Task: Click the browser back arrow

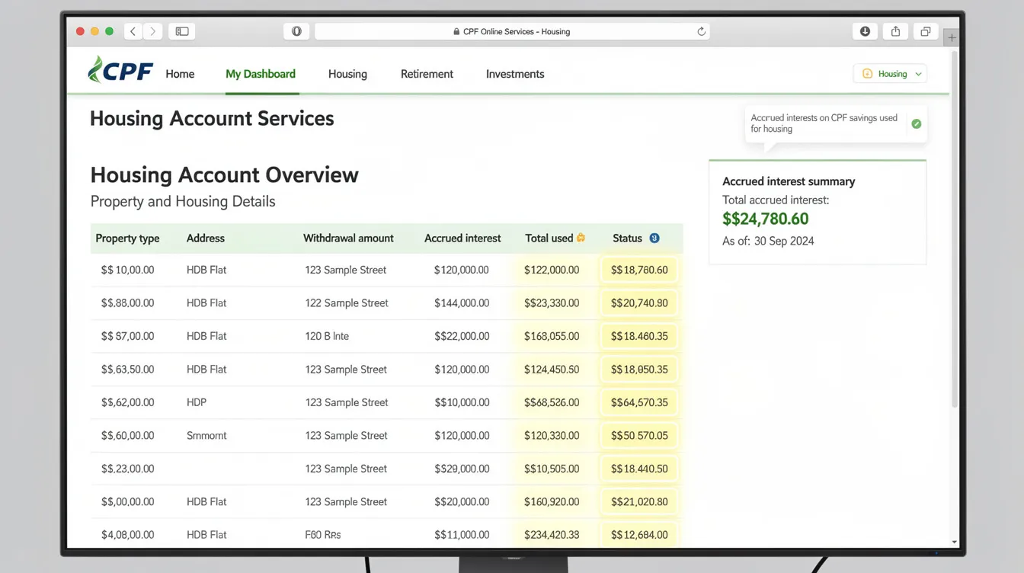Action: [133, 31]
